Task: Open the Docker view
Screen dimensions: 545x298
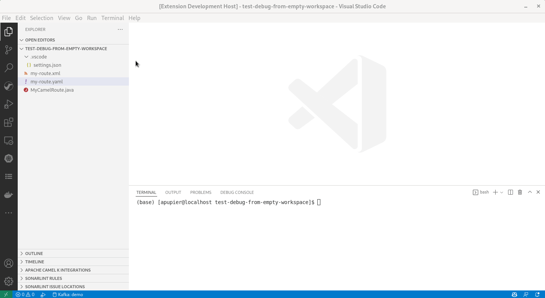Action: (x=9, y=194)
